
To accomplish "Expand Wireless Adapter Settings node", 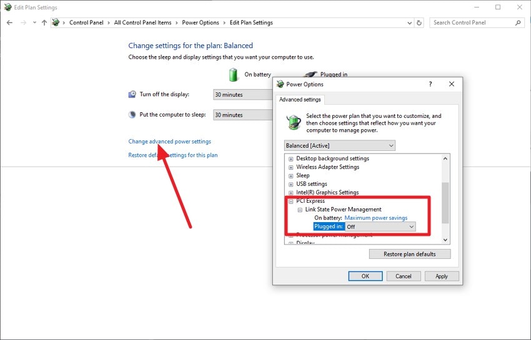I will pos(291,167).
